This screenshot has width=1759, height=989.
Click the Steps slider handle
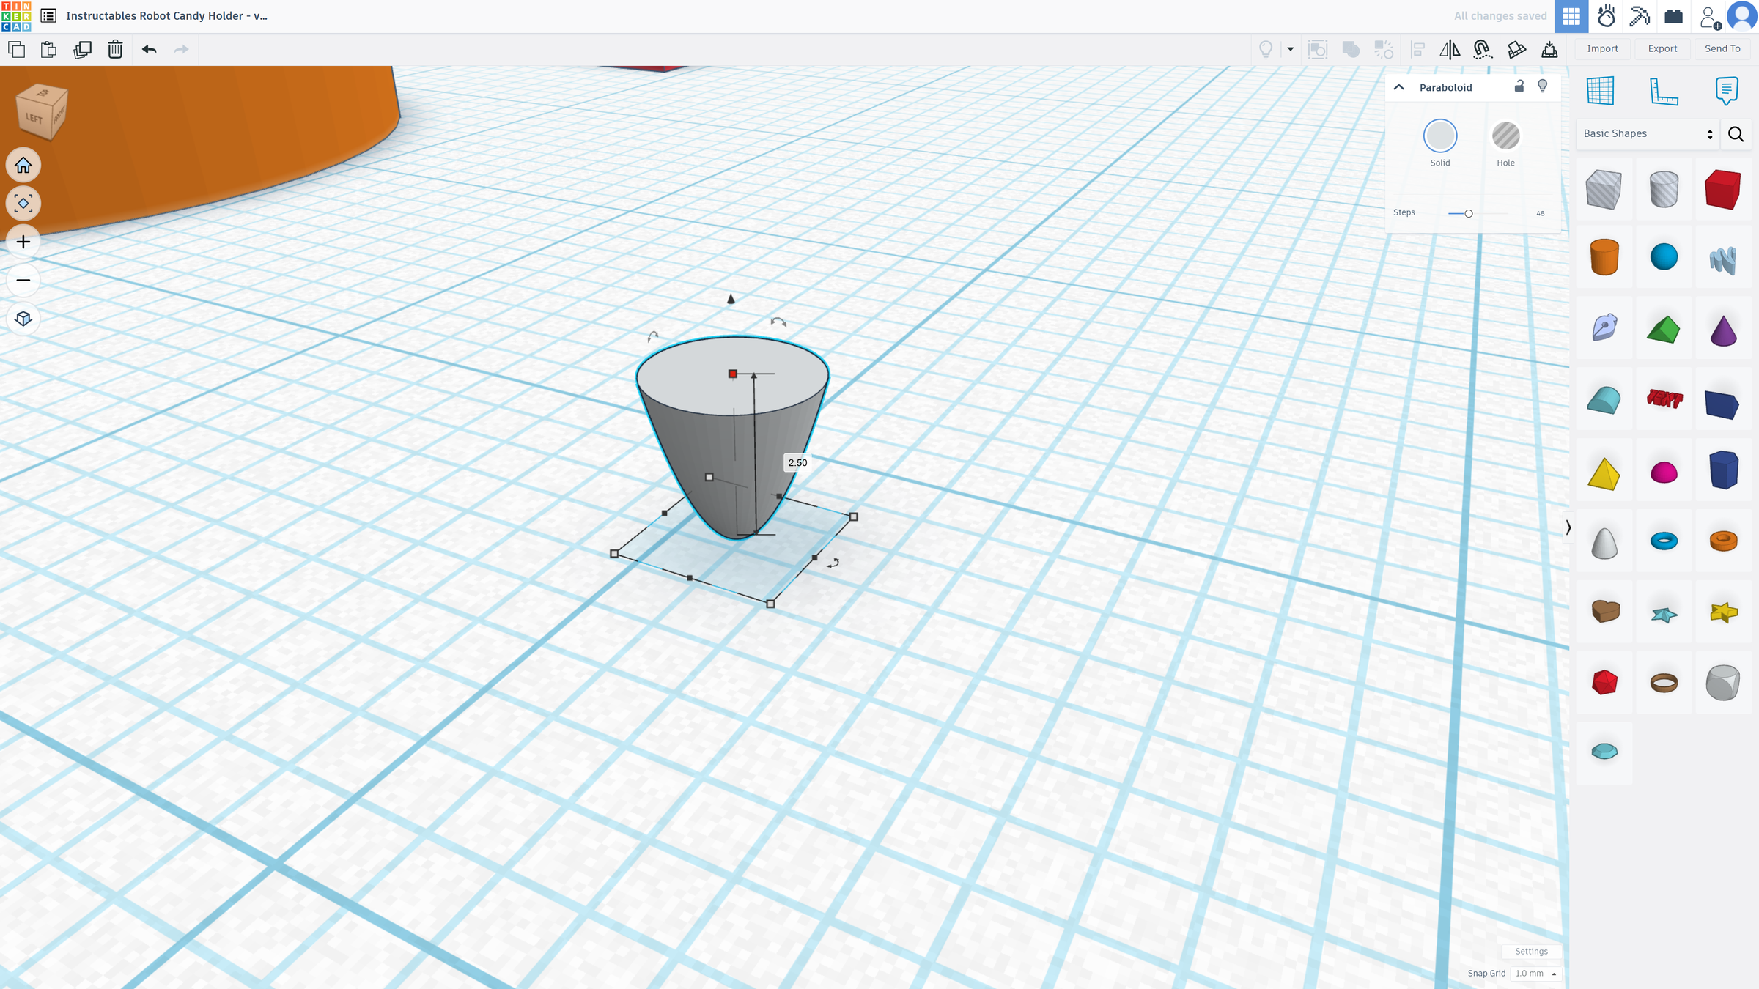point(1468,213)
